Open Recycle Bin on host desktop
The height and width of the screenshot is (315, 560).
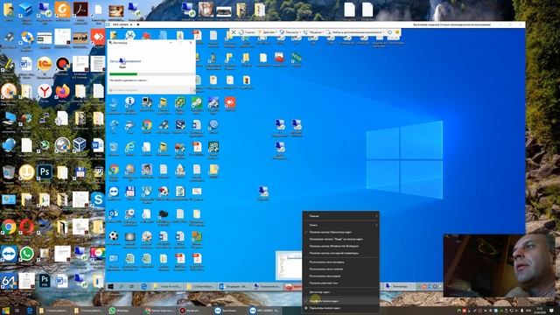pos(9,172)
